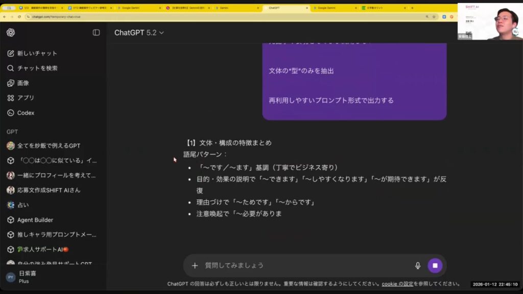
Task: Open the Agent Builder GPT
Action: click(x=35, y=220)
